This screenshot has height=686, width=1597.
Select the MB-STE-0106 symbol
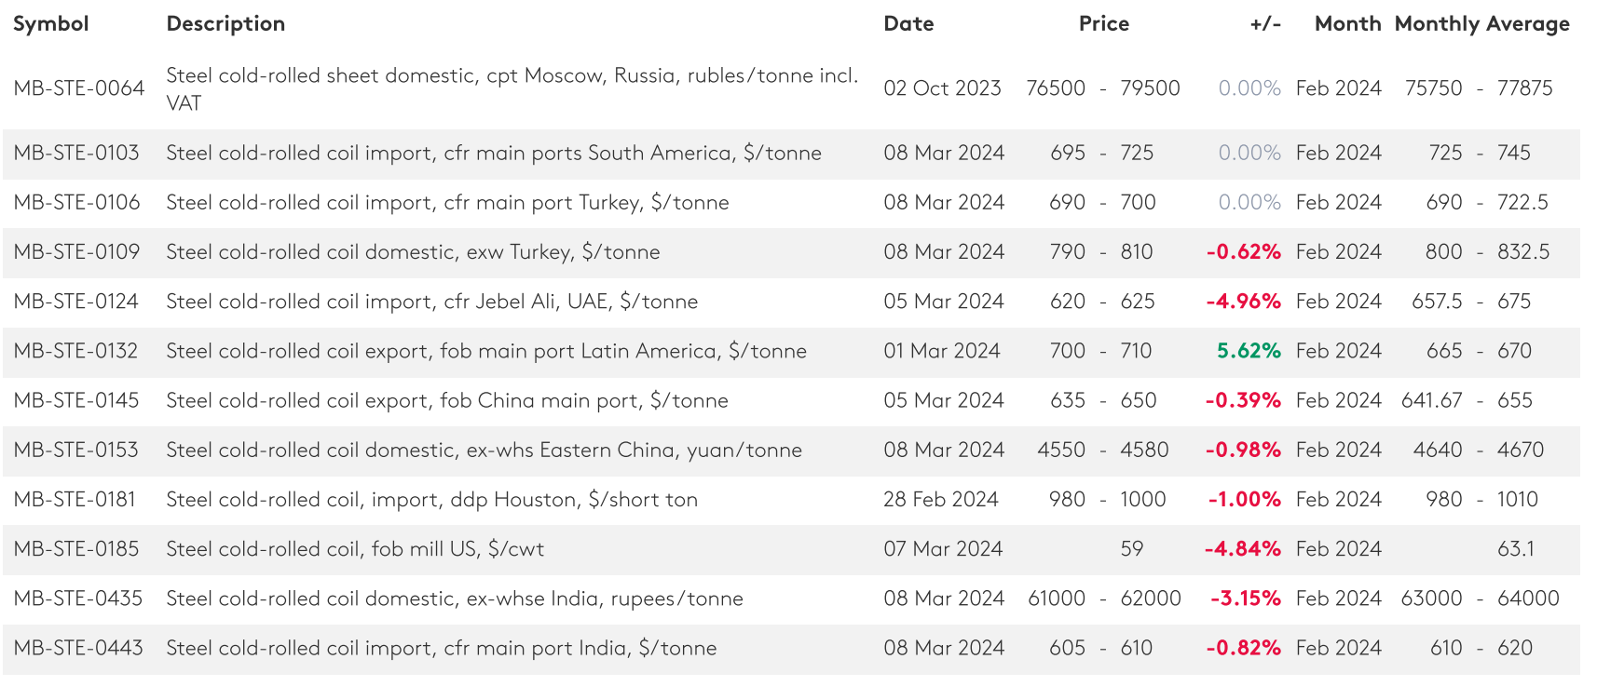tap(76, 202)
